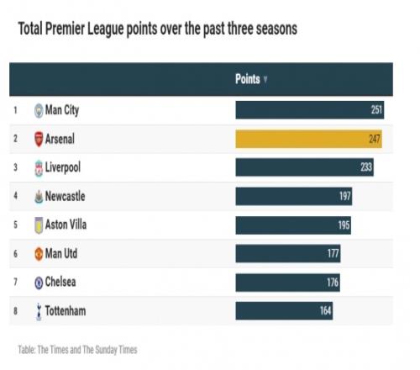Select Arsenal's yellow 247 points bar
420x370 pixels.
coord(308,139)
